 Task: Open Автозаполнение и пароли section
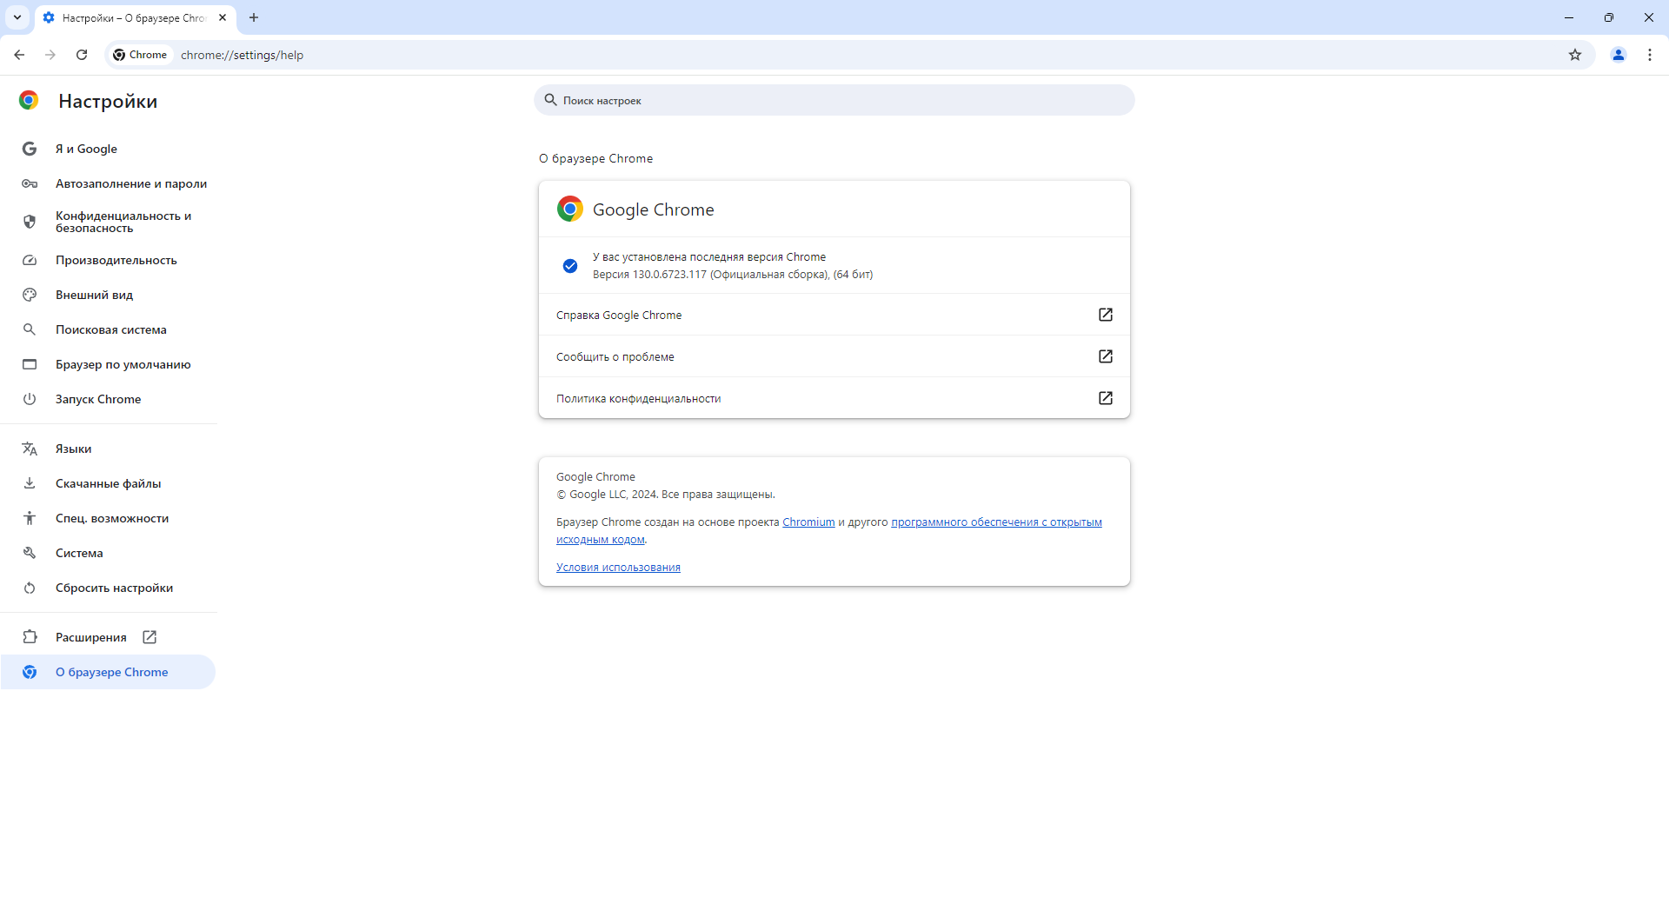(x=109, y=183)
